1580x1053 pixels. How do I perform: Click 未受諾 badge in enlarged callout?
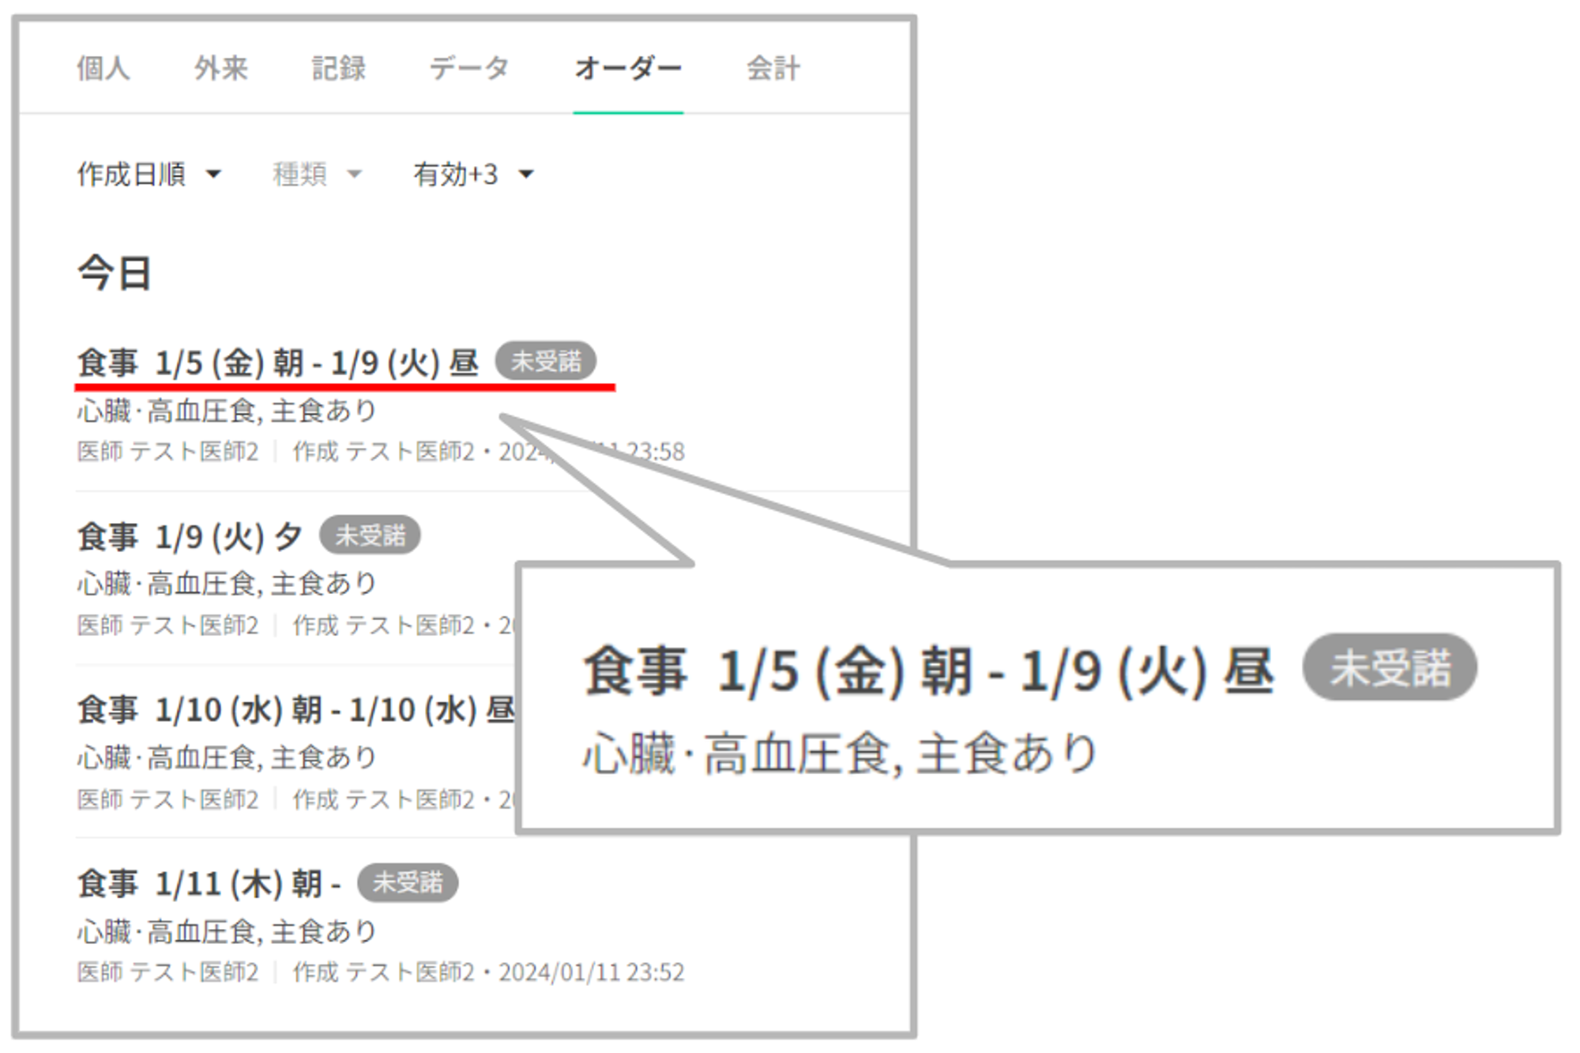[1390, 668]
